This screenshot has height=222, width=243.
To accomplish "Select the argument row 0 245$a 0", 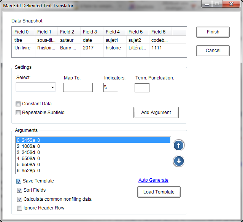I will 93,140.
